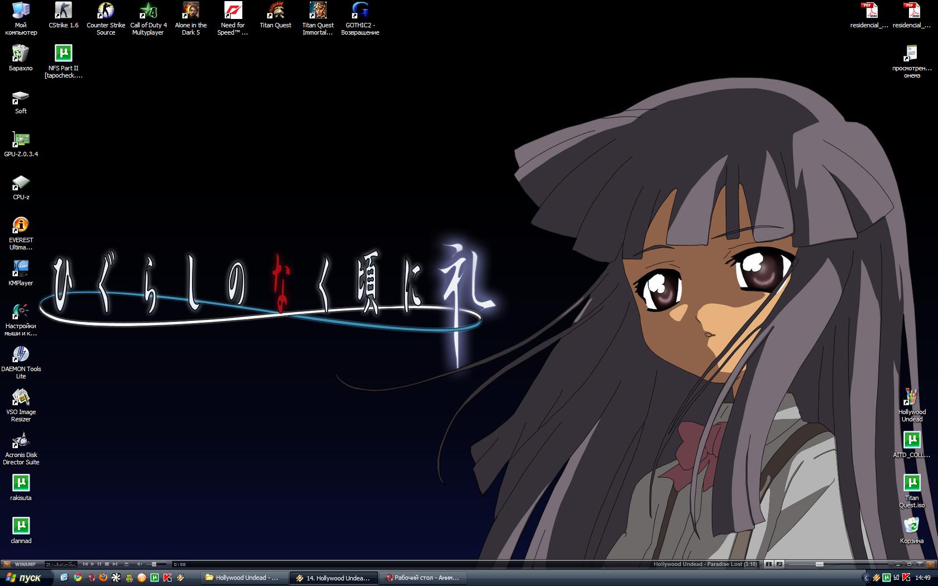Click the Kaspersky icon in system tray
Image resolution: width=938 pixels, height=586 pixels.
pos(906,578)
